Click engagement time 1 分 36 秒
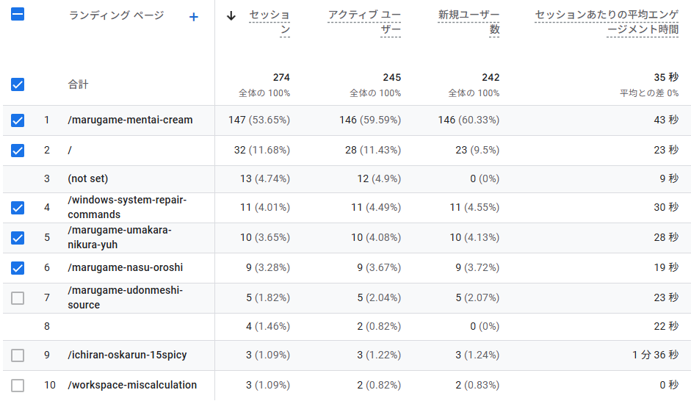This screenshot has width=691, height=401. click(655, 355)
